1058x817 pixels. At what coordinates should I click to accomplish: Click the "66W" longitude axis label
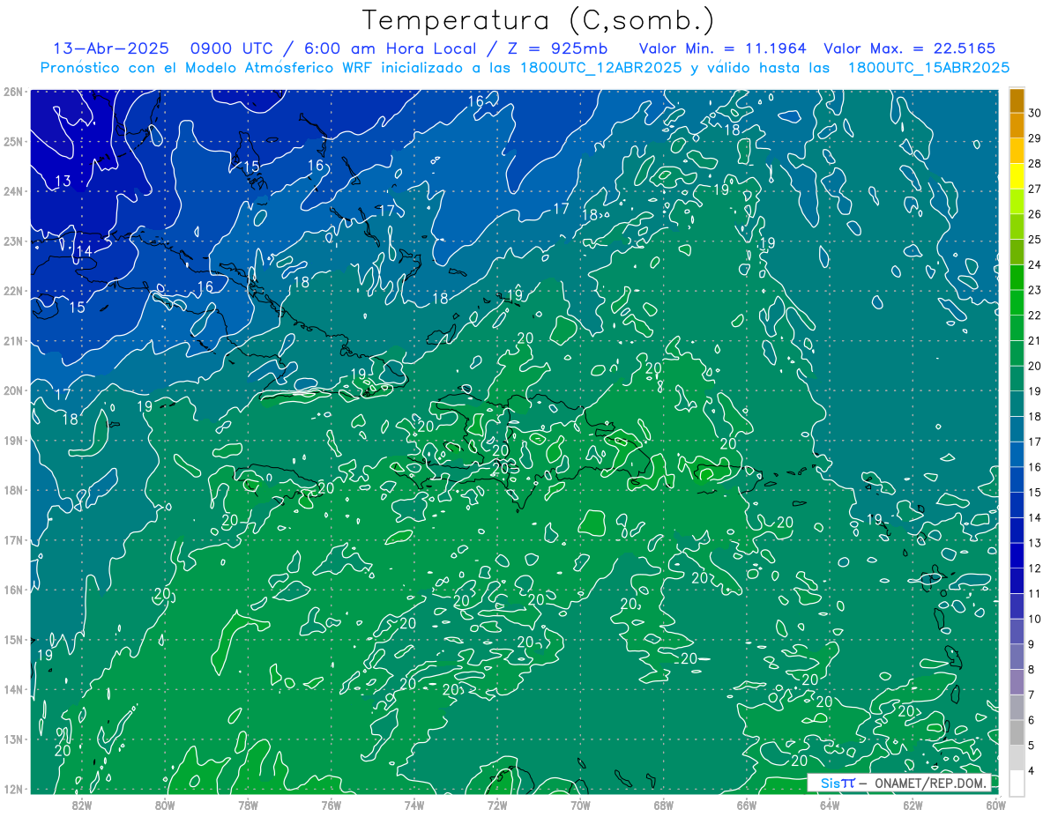pyautogui.click(x=747, y=805)
